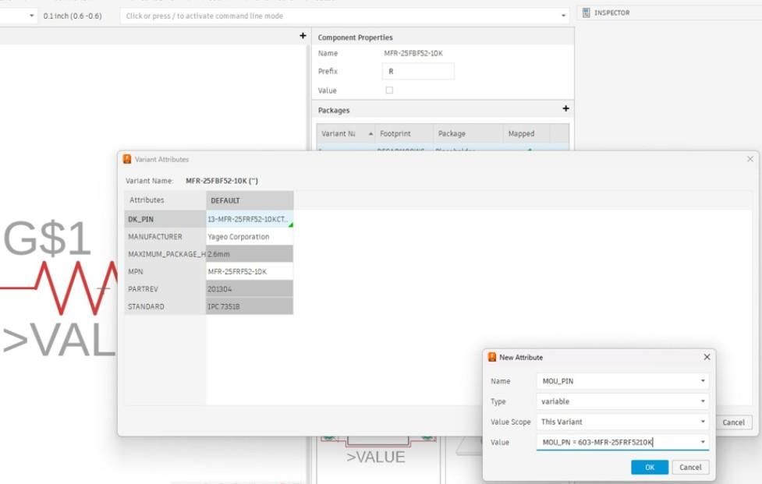Click the DEFAULT column header
This screenshot has height=484, width=762.
tap(250, 200)
